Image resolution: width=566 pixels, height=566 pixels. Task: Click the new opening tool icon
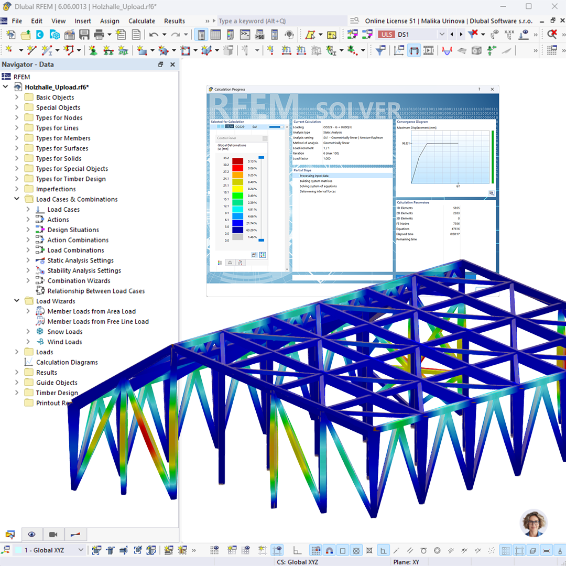(185, 50)
